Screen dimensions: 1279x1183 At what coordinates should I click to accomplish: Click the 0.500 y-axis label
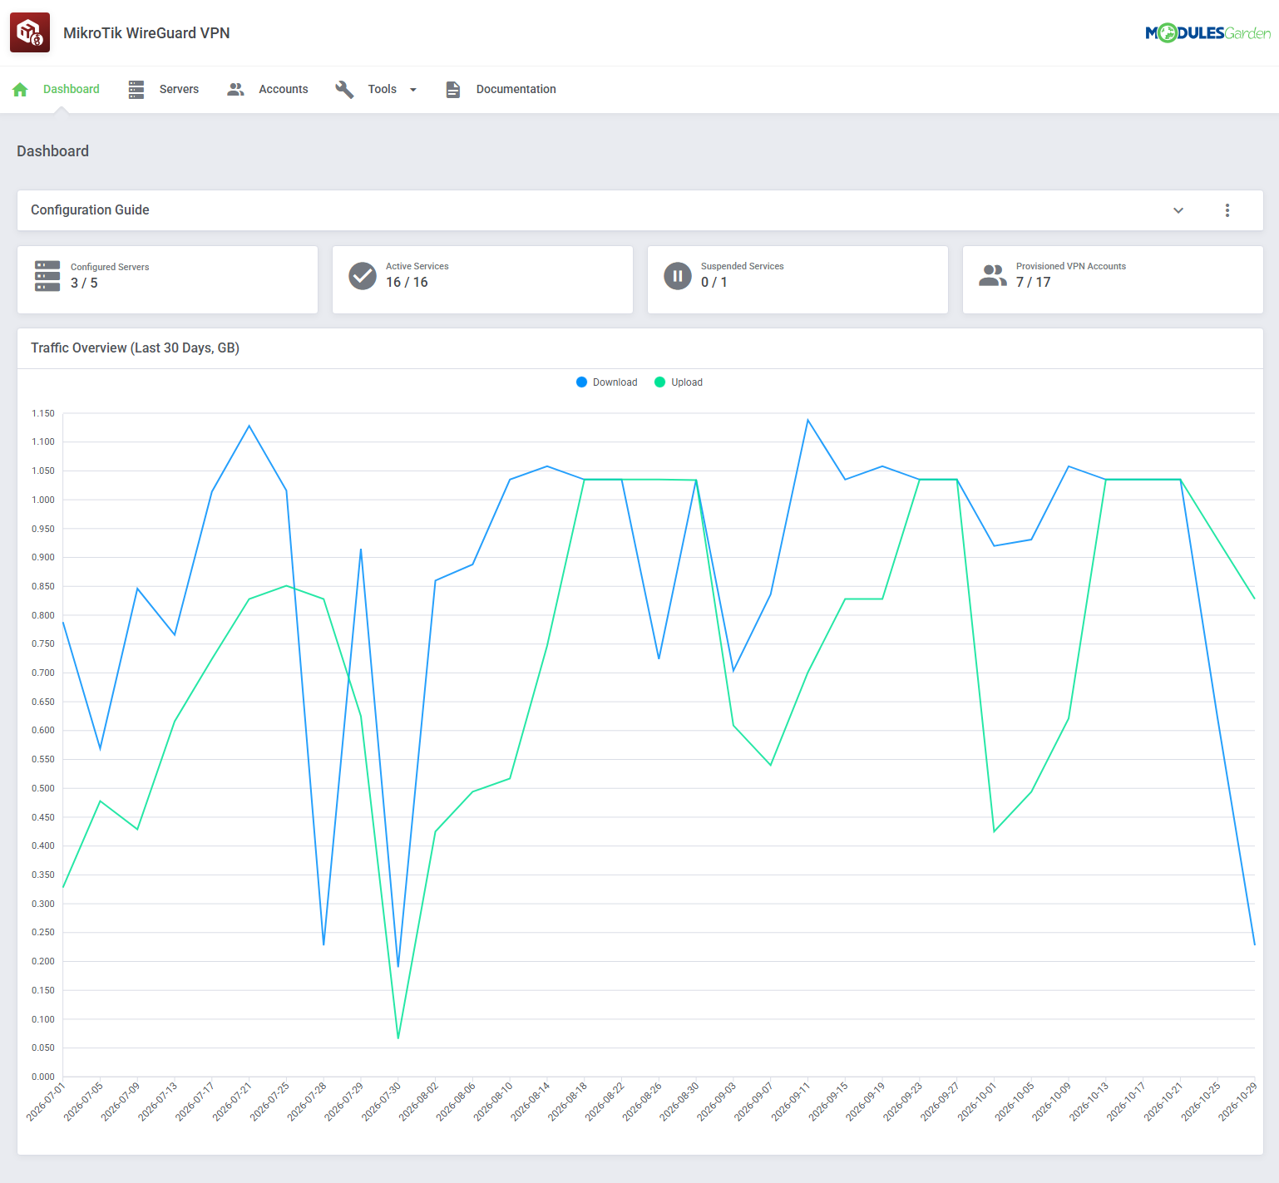point(43,788)
